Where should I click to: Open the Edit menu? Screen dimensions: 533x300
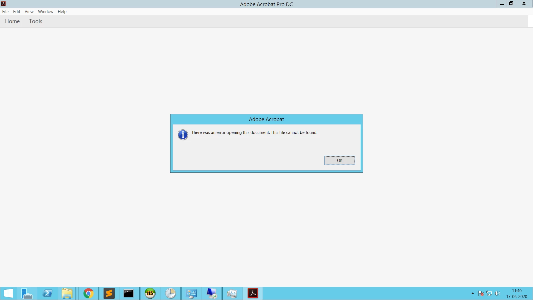click(17, 12)
